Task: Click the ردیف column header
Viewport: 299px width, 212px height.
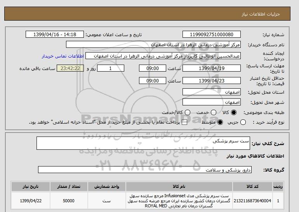Action: tap(278, 186)
